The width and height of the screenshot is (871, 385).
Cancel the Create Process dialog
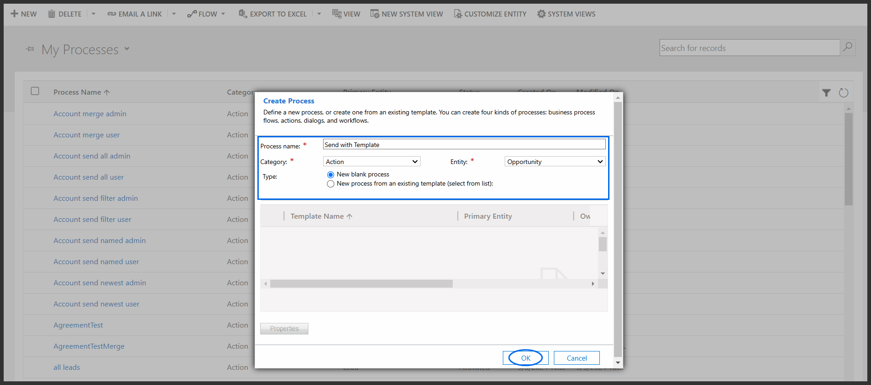click(577, 358)
